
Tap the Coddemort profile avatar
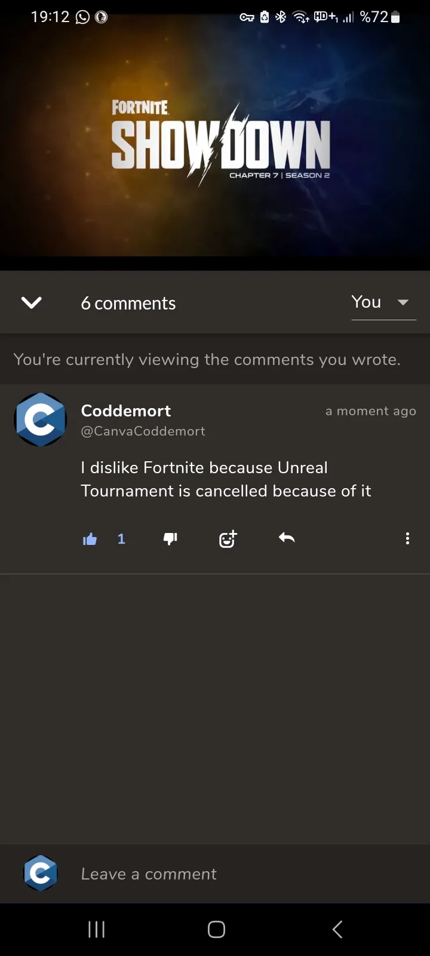coord(40,419)
